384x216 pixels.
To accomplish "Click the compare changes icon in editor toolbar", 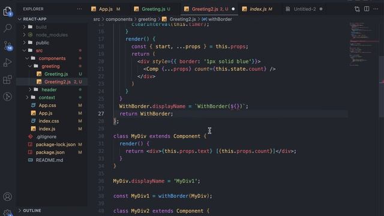I will [357, 9].
